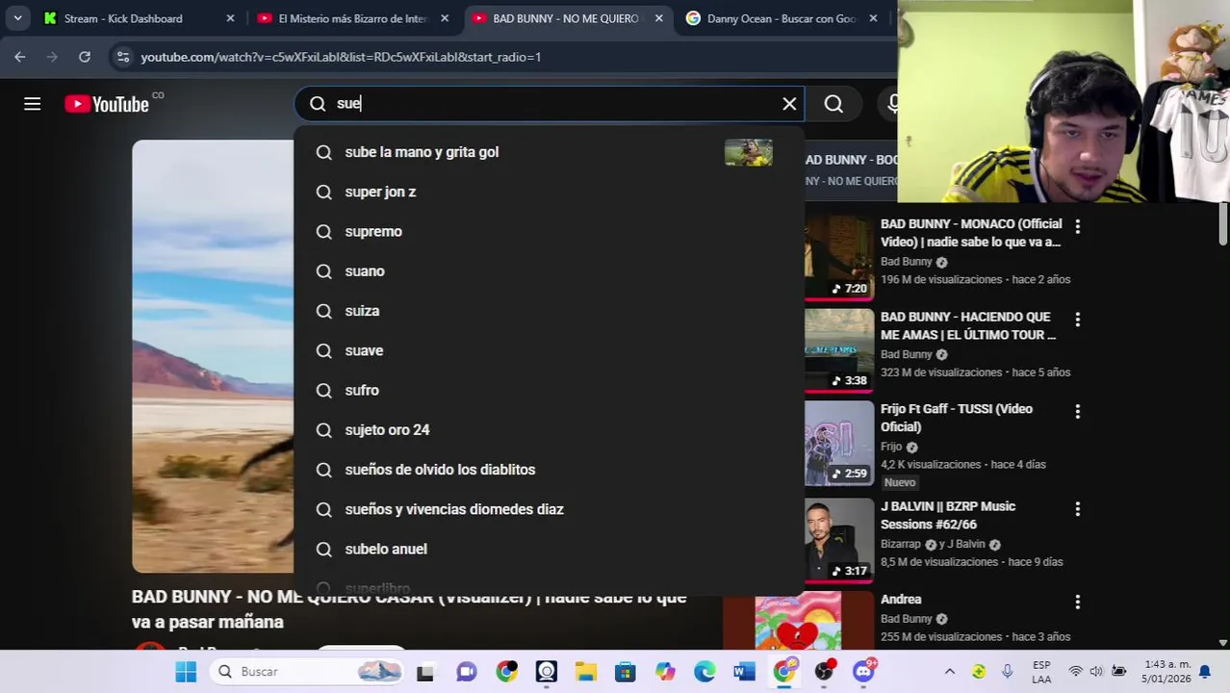Click the video player visualizer
The width and height of the screenshot is (1230, 693).
213,356
